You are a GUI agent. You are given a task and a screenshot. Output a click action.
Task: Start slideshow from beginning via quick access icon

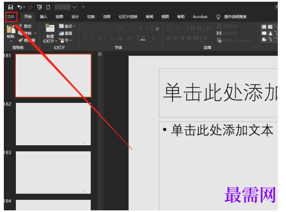[39, 7]
